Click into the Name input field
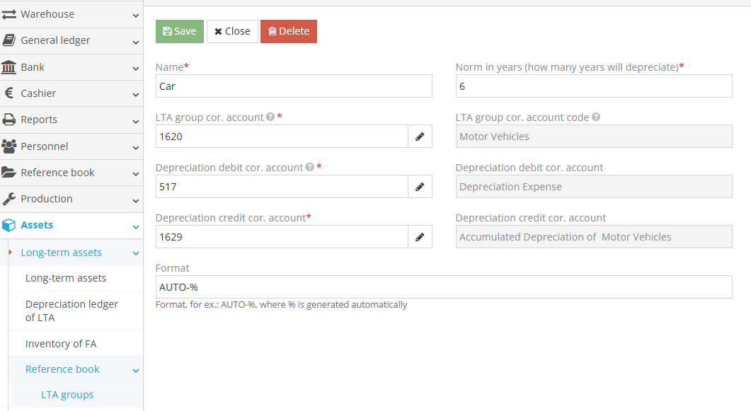This screenshot has height=411, width=751. [x=294, y=86]
